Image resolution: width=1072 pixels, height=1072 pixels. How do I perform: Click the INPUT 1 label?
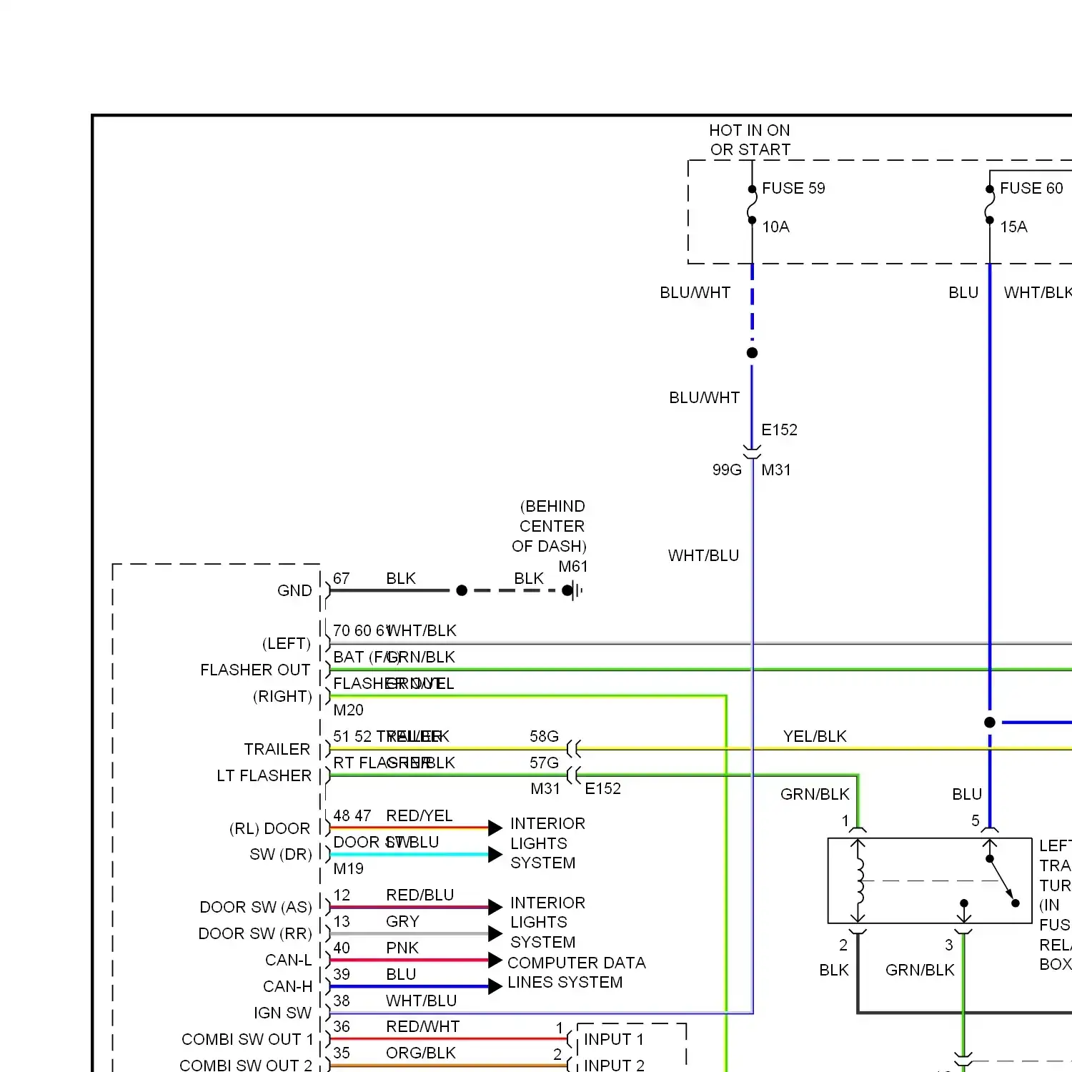[614, 1039]
